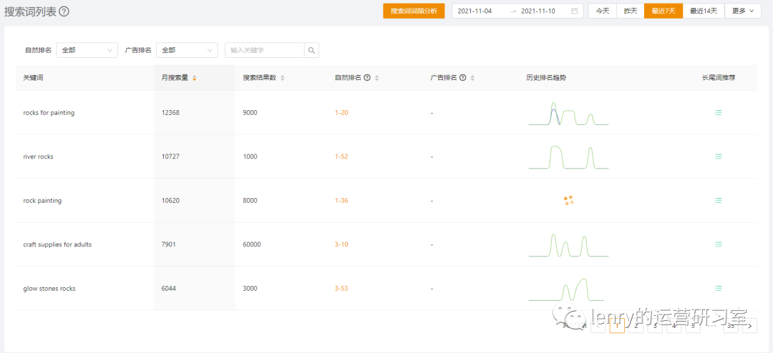This screenshot has height=353, width=773.
Task: Sort by 月搜索量 column arrows
Action: point(194,78)
